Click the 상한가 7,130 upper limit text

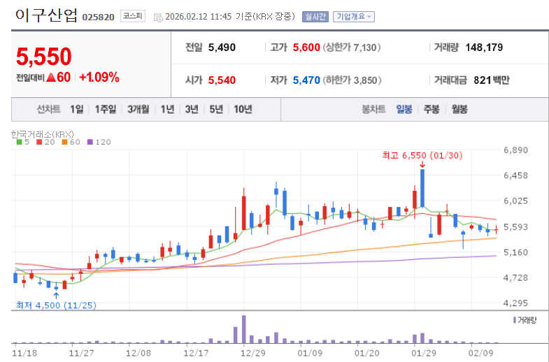(x=352, y=48)
